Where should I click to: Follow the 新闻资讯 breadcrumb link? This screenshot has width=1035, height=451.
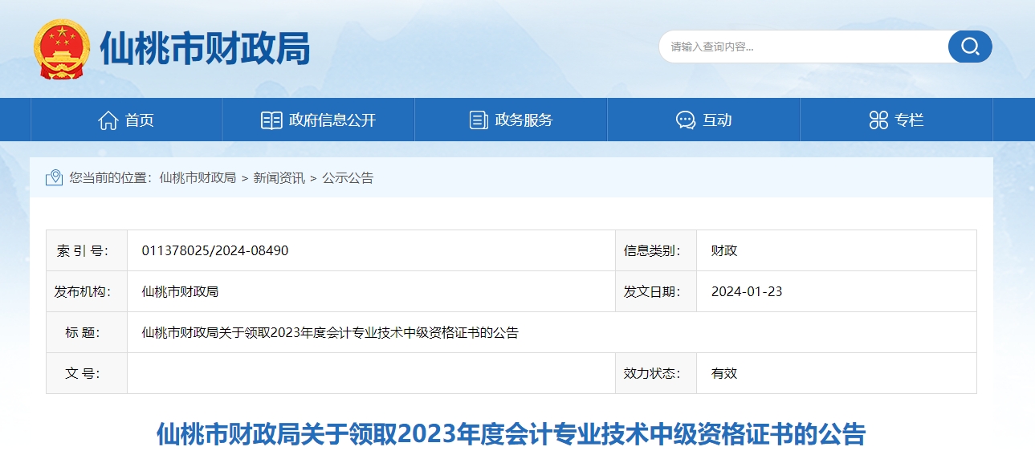click(279, 178)
